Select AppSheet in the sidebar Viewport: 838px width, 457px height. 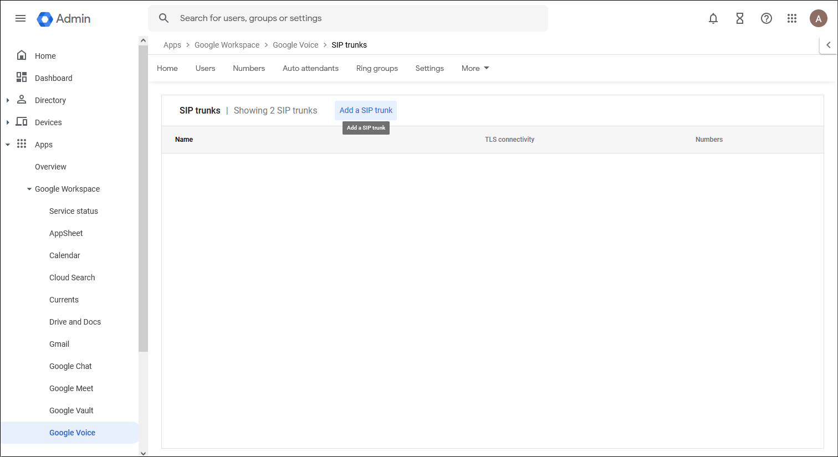click(x=66, y=233)
